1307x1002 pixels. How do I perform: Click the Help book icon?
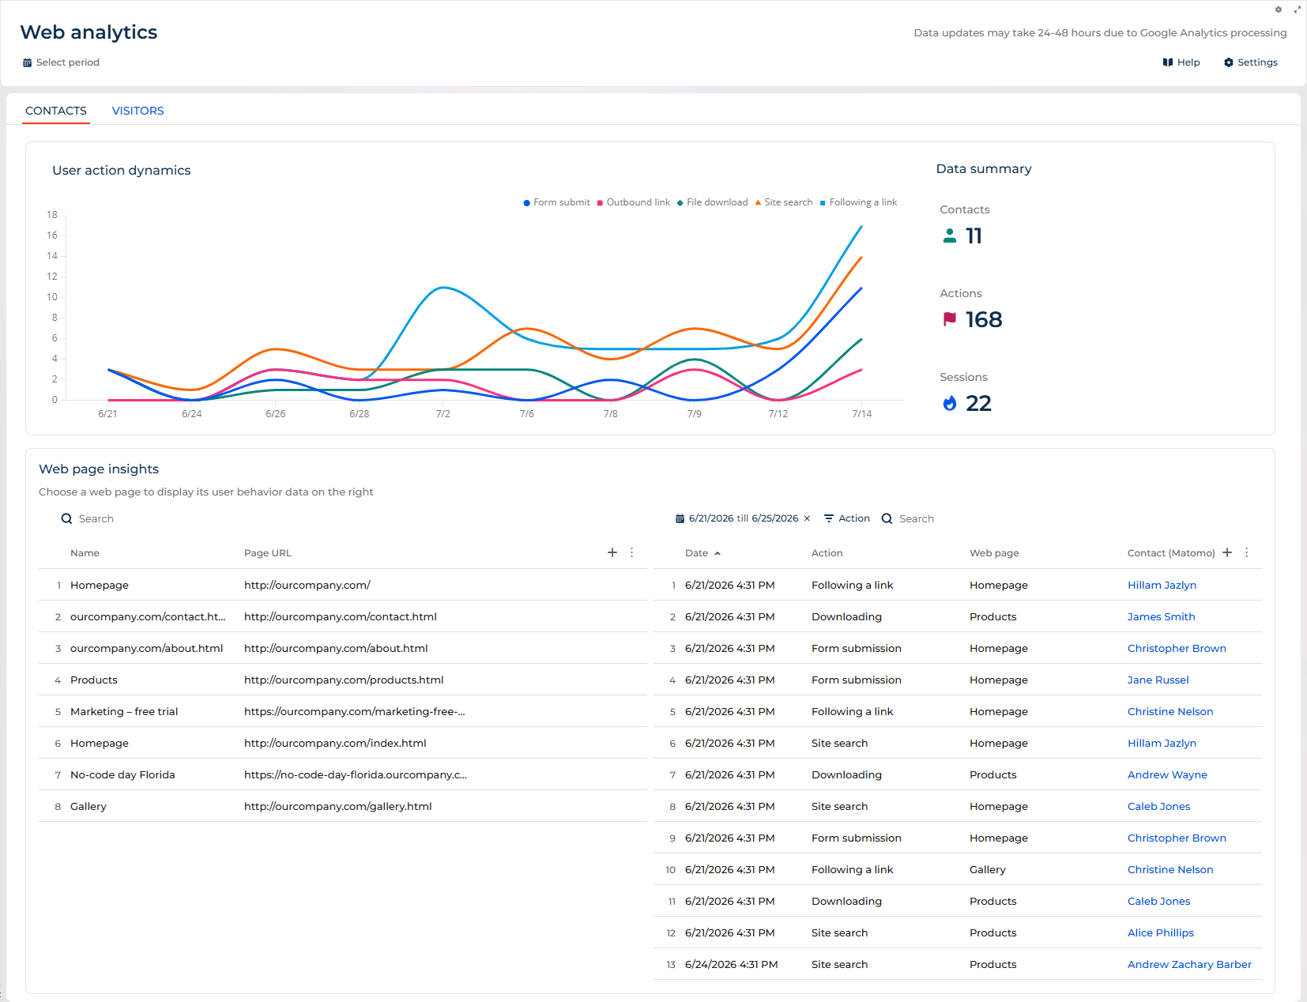(1168, 62)
